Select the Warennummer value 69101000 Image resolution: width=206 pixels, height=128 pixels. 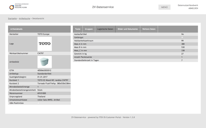tap(42, 93)
